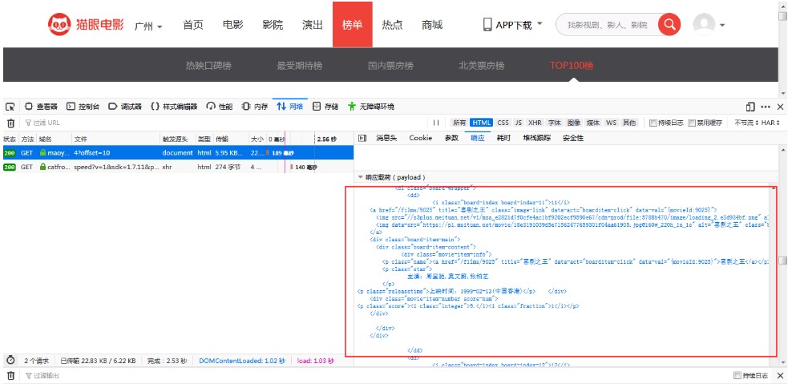This screenshot has width=788, height=384.
Task: Click the 过滤输出 console filter field
Action: (x=377, y=375)
